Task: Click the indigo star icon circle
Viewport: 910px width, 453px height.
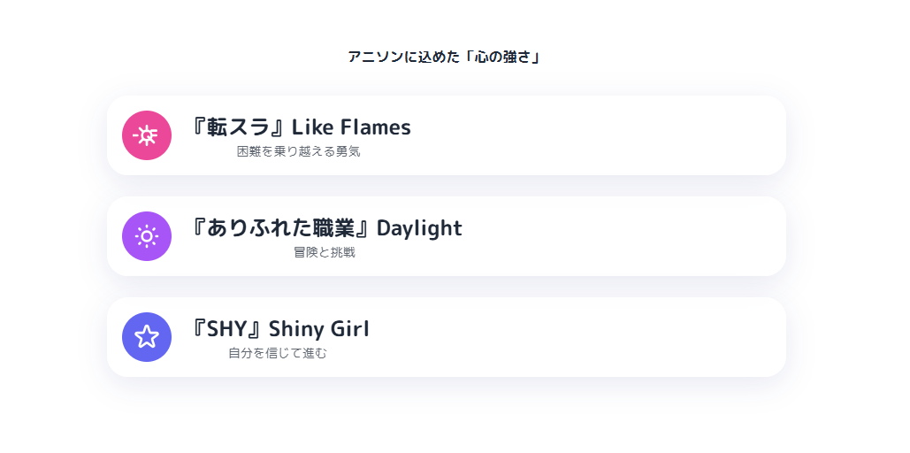Action: (x=147, y=337)
